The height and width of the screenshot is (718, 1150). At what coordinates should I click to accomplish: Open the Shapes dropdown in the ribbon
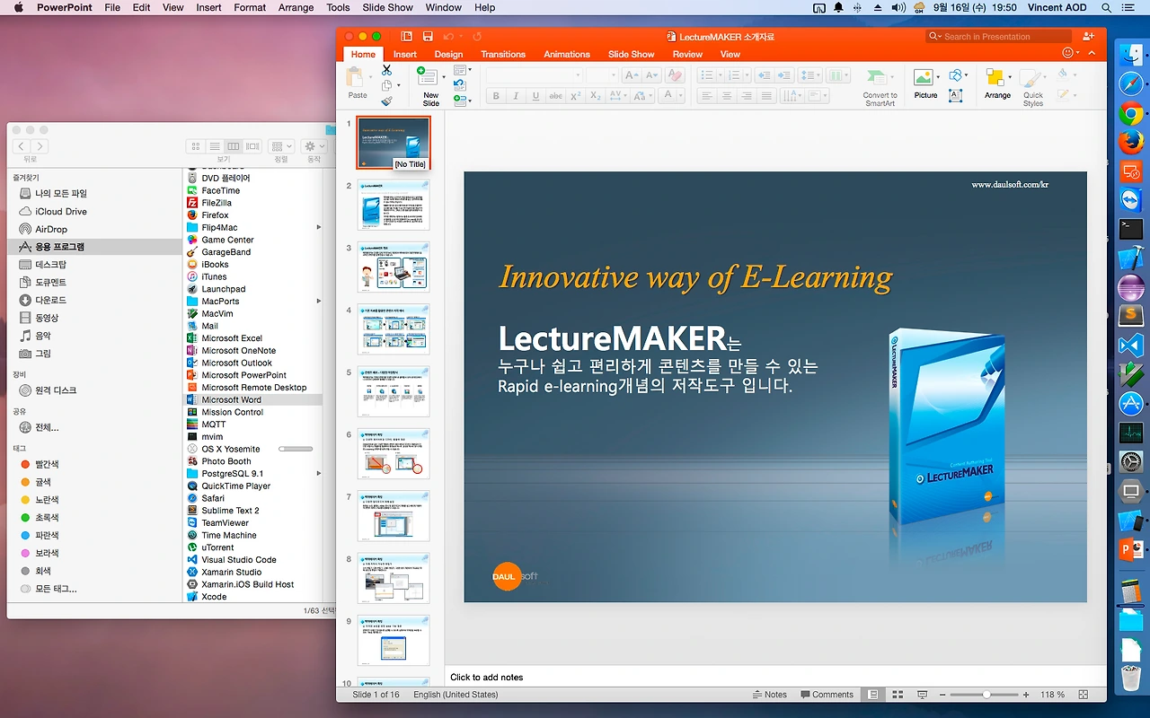point(958,76)
